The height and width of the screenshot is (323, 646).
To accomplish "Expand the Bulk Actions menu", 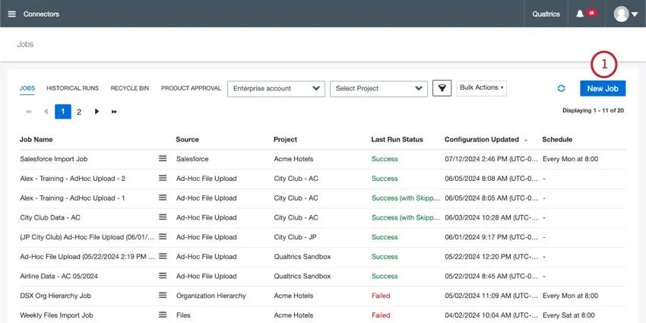I will pyautogui.click(x=481, y=88).
